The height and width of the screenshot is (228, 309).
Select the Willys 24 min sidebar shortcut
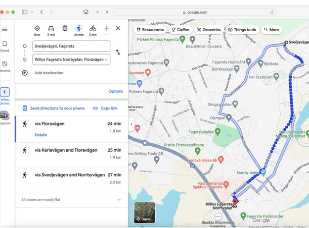[5, 96]
